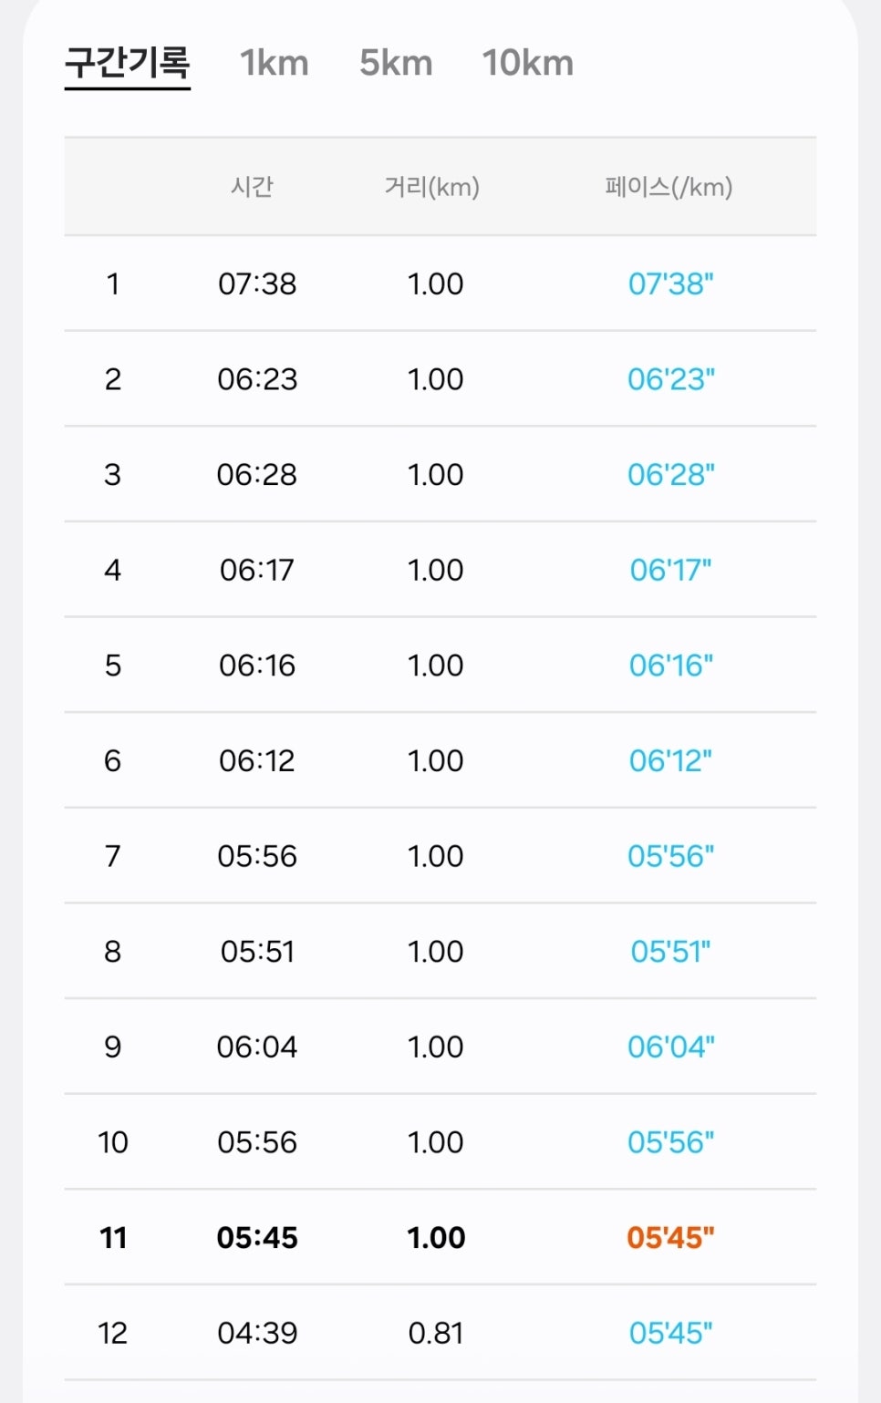The height and width of the screenshot is (1403, 881).
Task: Click the 거리(km) column header
Action: [432, 187]
